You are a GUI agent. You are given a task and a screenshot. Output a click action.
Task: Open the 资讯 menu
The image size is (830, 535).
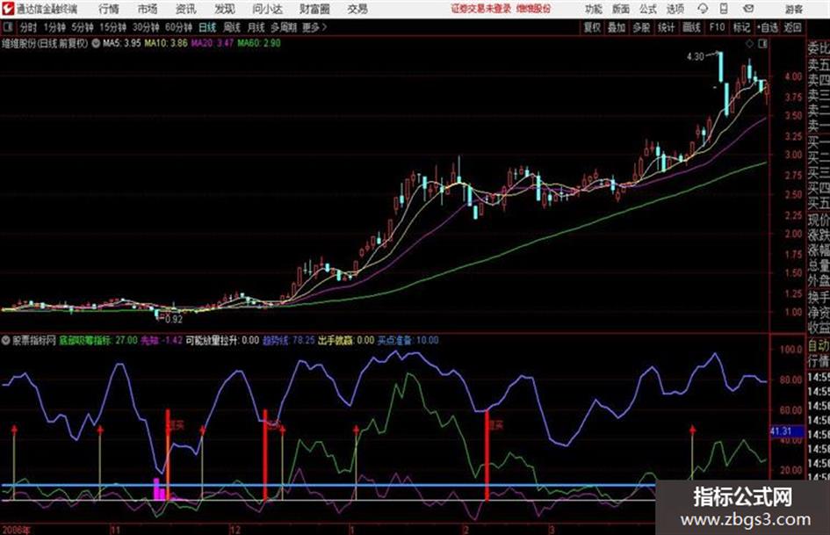(185, 9)
